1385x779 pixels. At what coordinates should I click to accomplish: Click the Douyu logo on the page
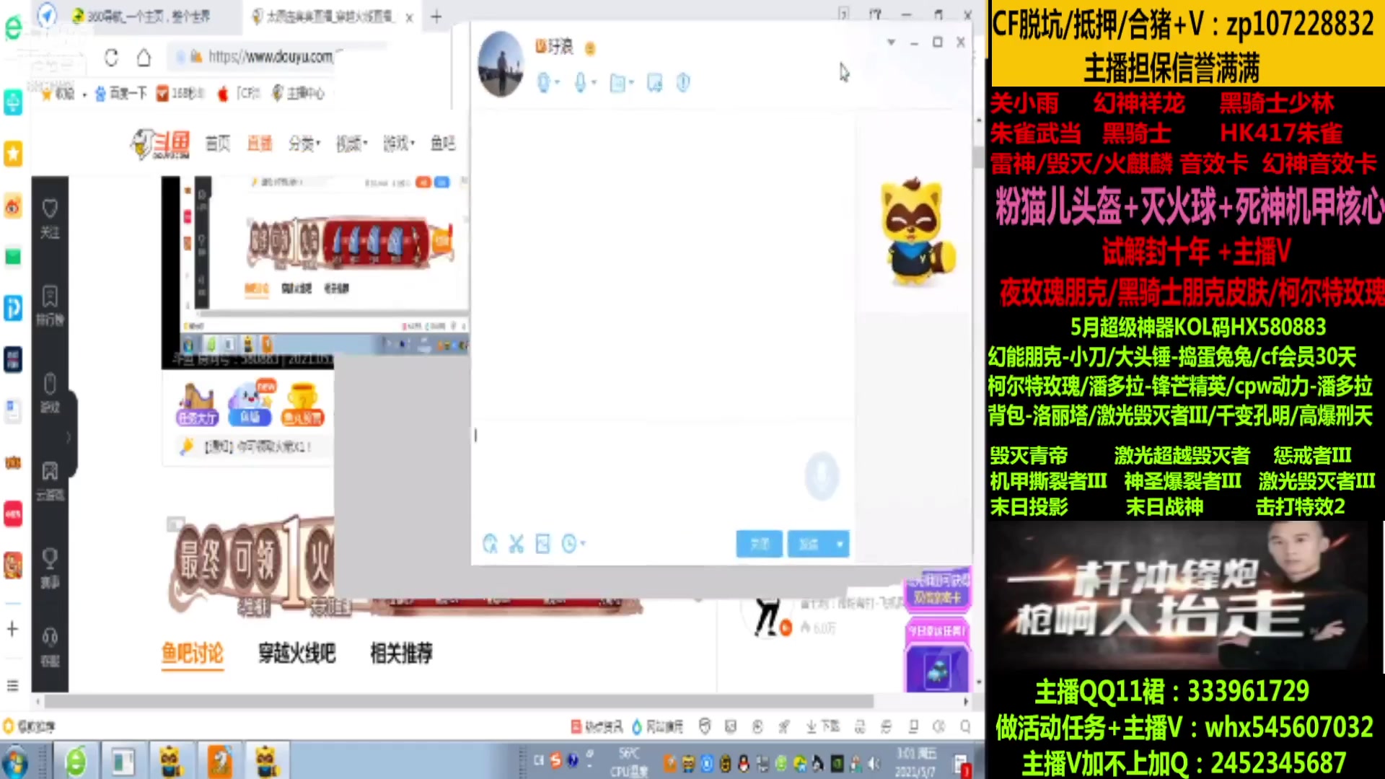(161, 144)
